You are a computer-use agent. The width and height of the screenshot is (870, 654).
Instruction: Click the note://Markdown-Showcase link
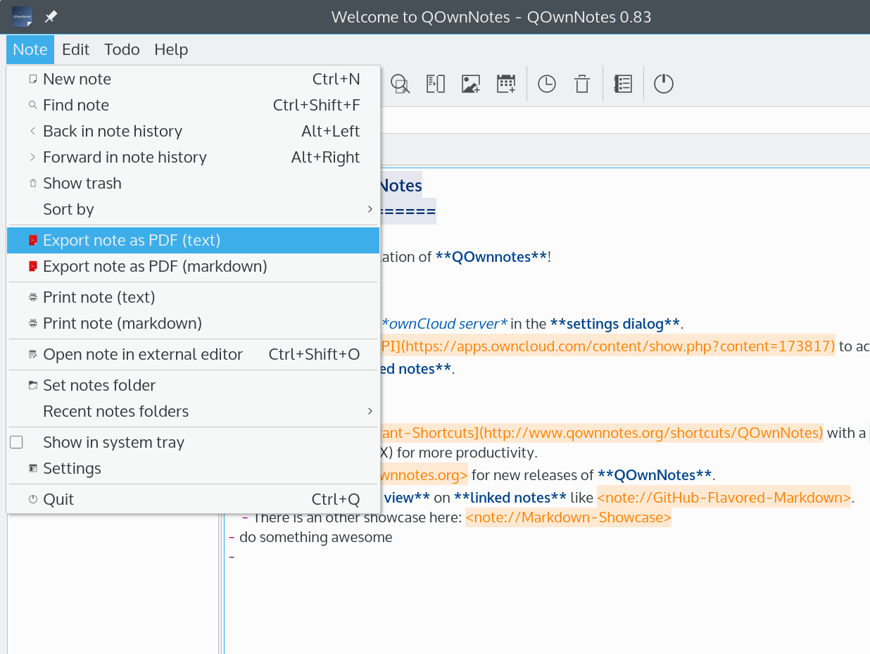pyautogui.click(x=568, y=517)
